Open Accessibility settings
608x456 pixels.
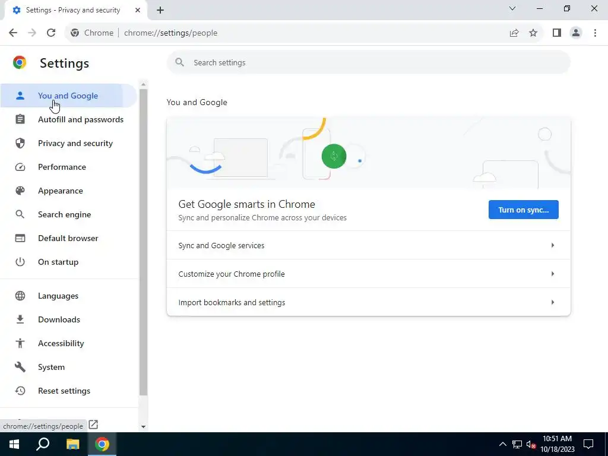pyautogui.click(x=69, y=343)
